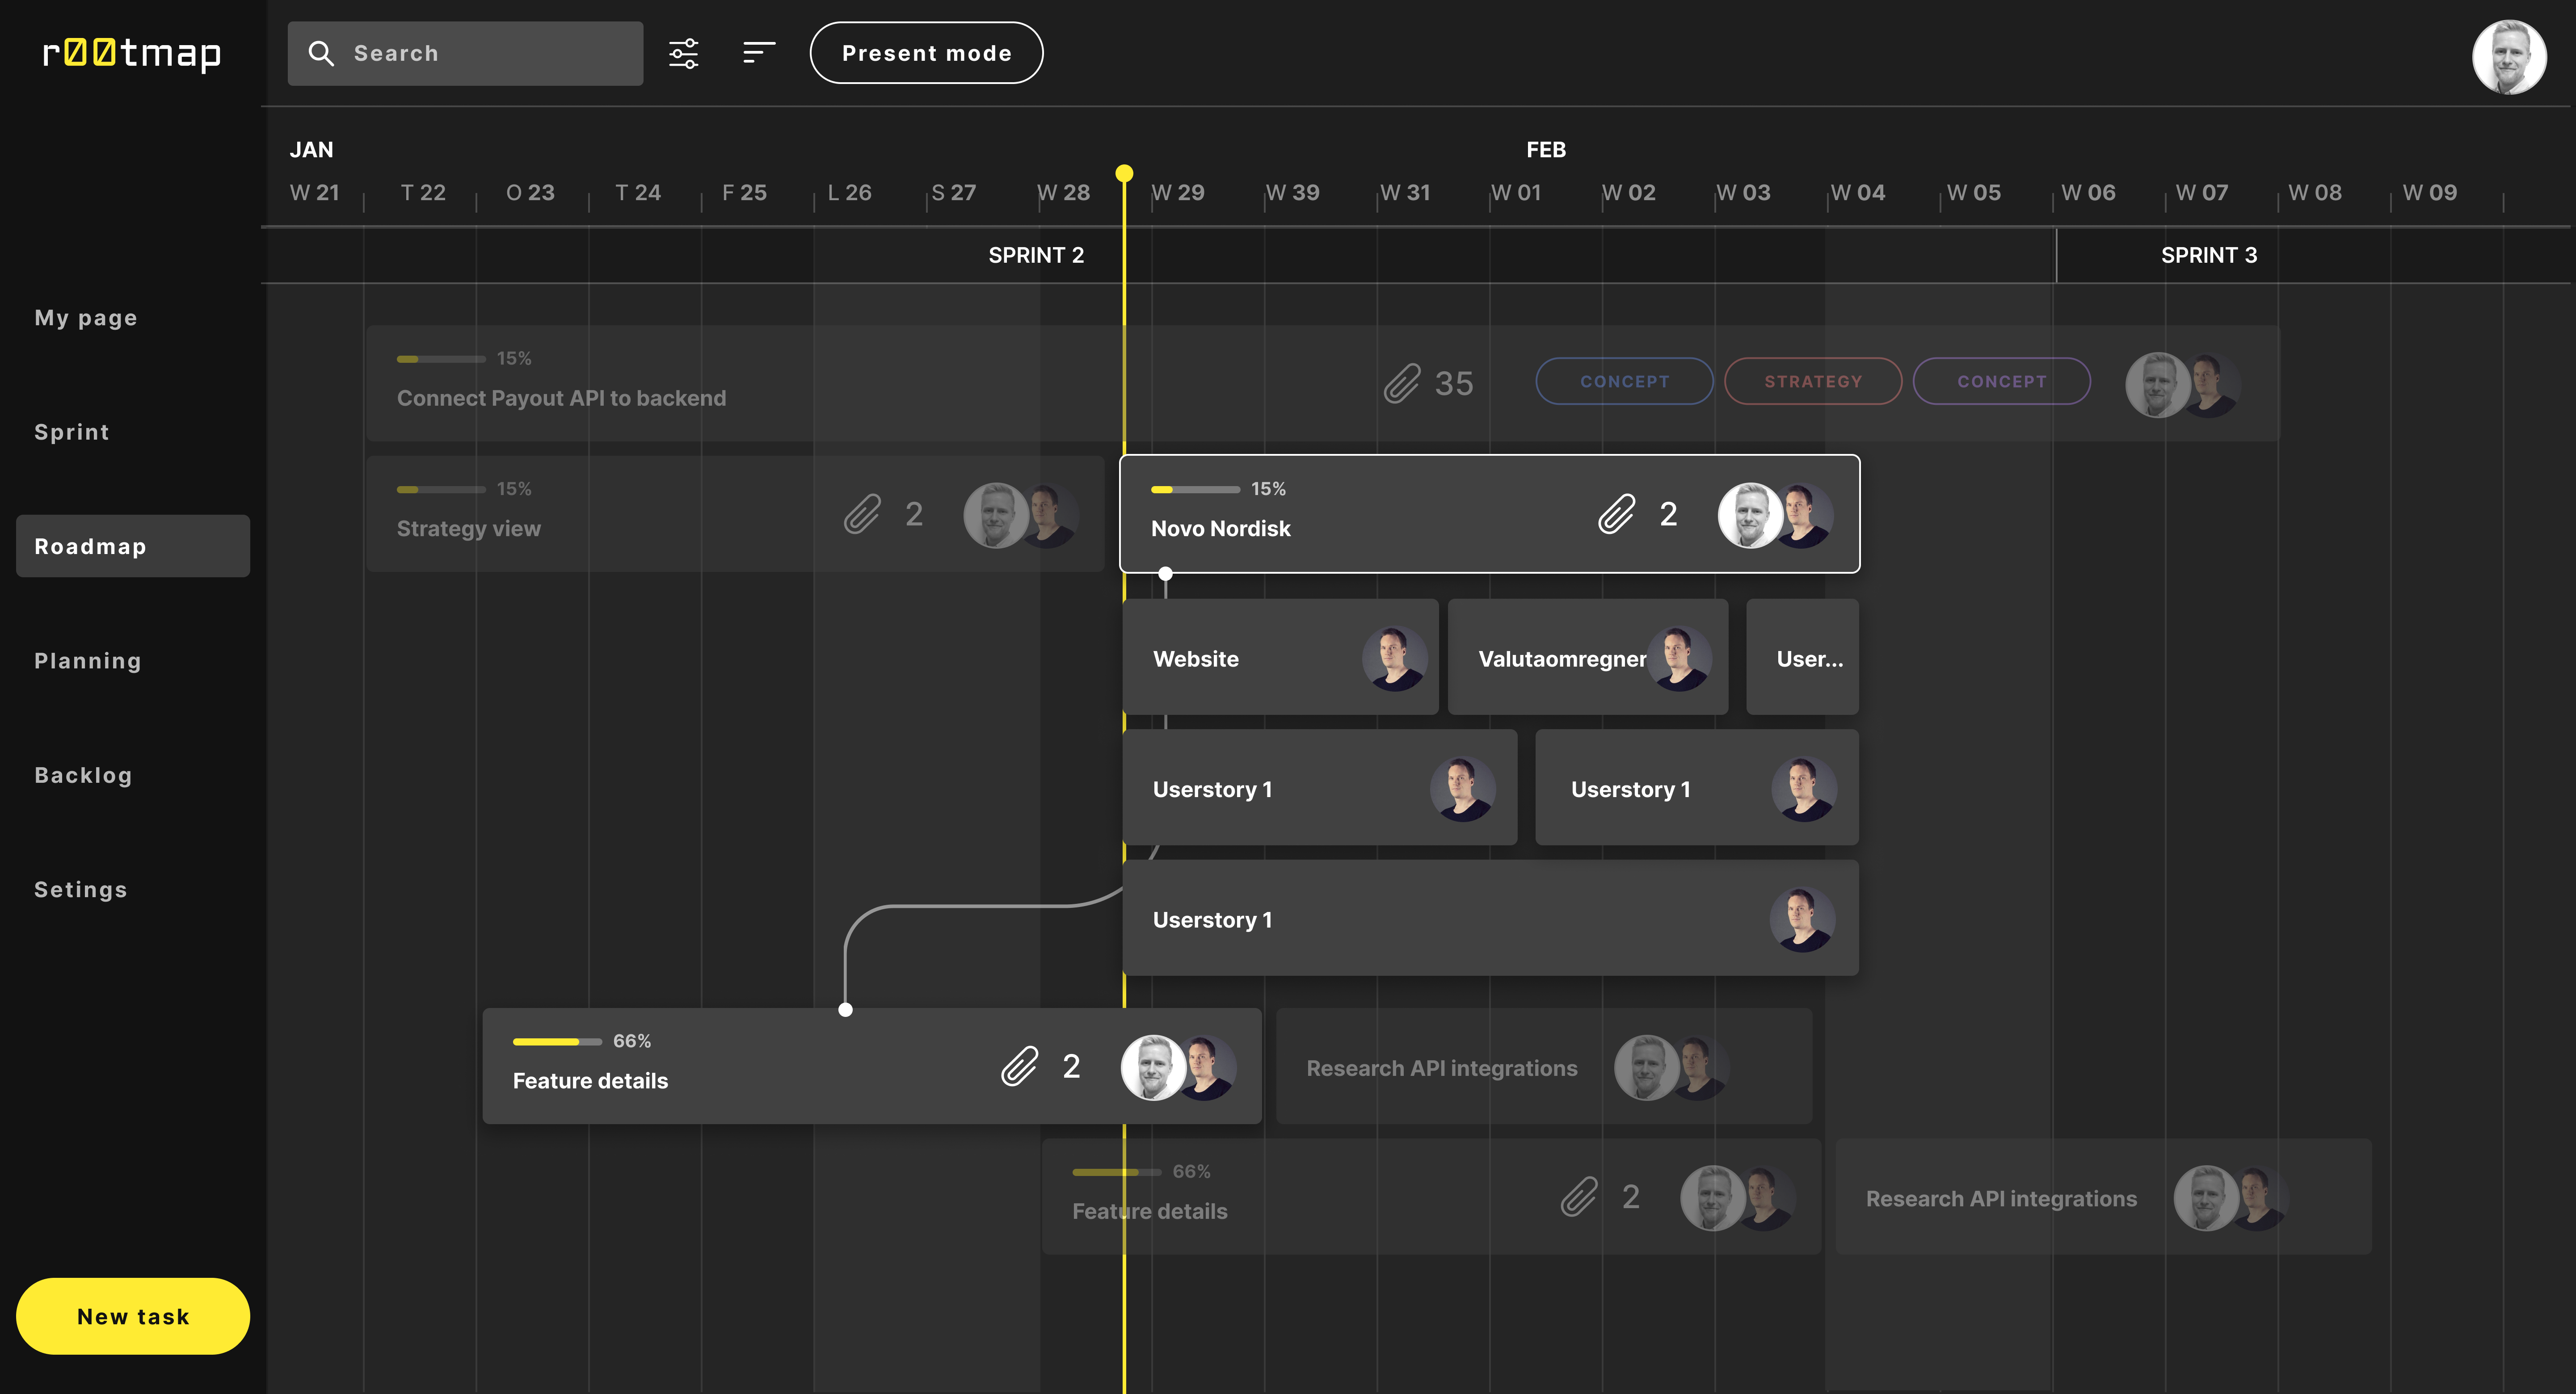Click the W 01 column label
Image resolution: width=2576 pixels, height=1394 pixels.
(1516, 192)
